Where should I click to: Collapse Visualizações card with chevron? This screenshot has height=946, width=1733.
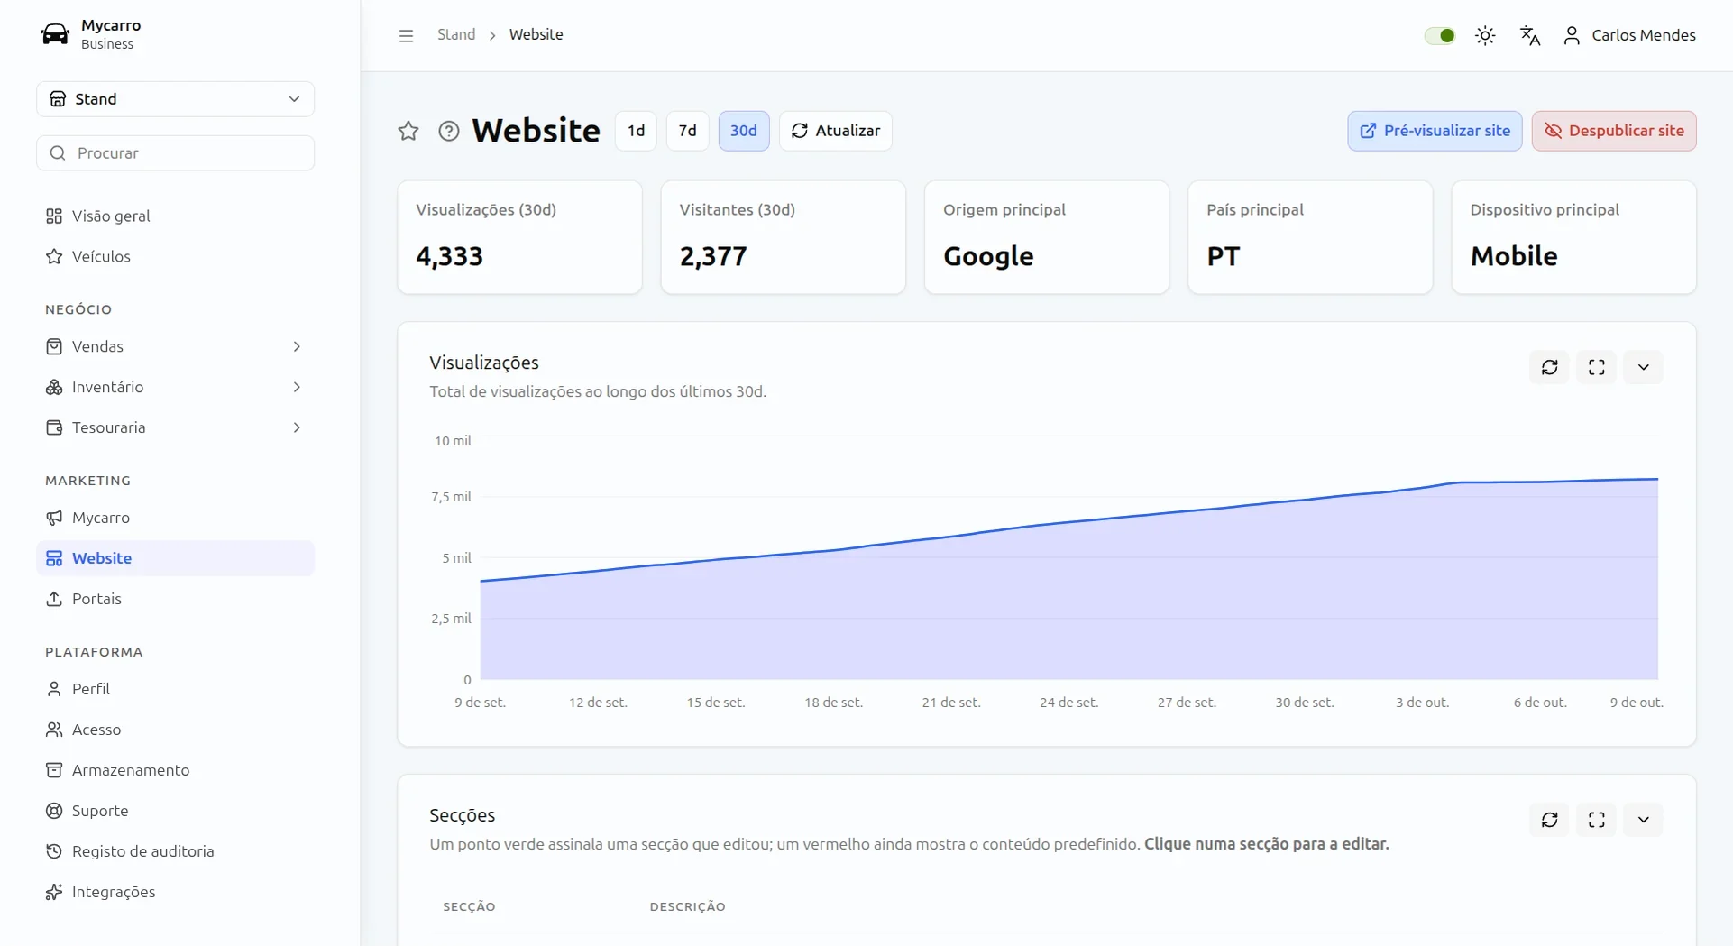[x=1644, y=367]
